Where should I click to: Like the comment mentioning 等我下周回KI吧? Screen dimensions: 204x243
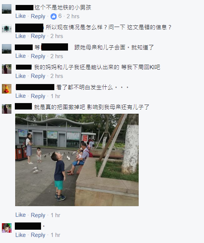(x=21, y=76)
